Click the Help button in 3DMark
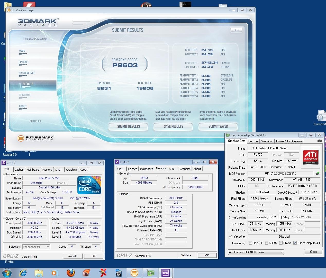 236,30
